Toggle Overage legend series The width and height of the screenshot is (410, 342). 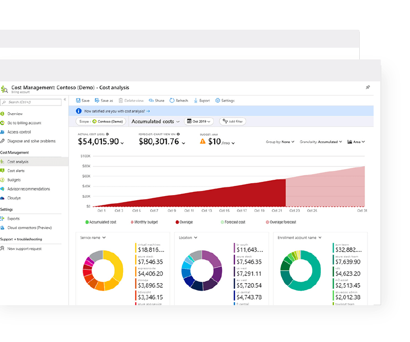(x=184, y=222)
